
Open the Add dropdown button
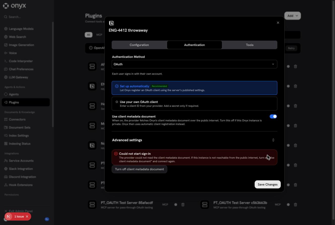292,16
